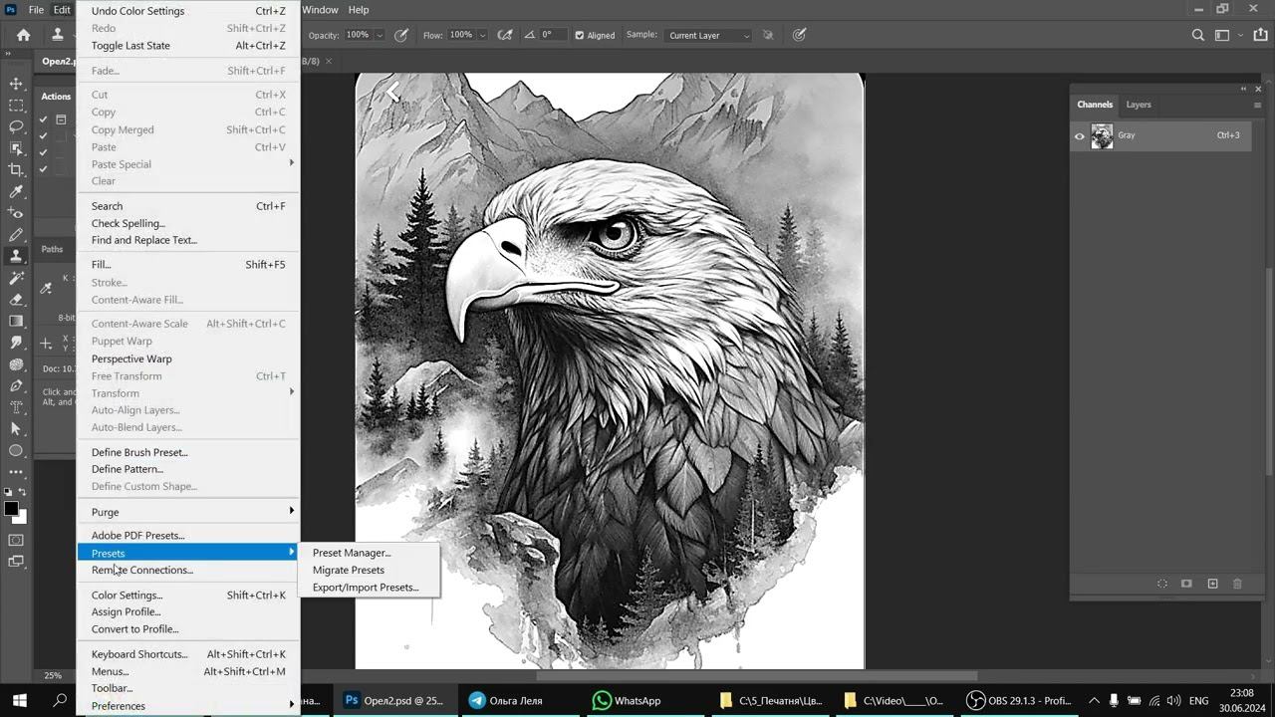1275x717 pixels.
Task: Toggle the Aligned checkbox
Action: (x=580, y=36)
